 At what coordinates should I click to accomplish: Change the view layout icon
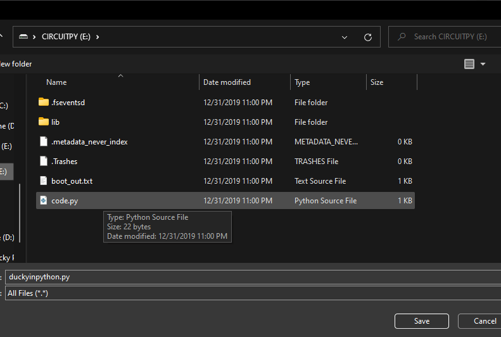click(x=469, y=64)
